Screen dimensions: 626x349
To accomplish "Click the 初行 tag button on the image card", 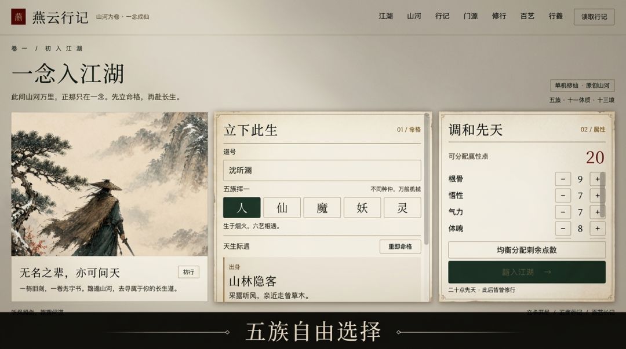I will (x=188, y=272).
